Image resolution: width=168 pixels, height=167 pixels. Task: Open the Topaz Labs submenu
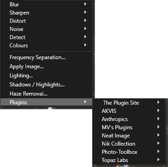(129, 160)
